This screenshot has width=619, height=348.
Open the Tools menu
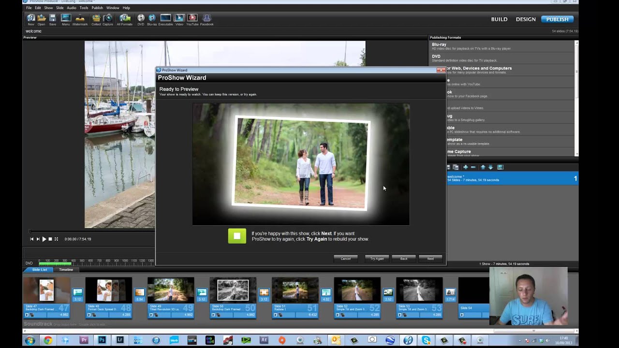click(84, 8)
